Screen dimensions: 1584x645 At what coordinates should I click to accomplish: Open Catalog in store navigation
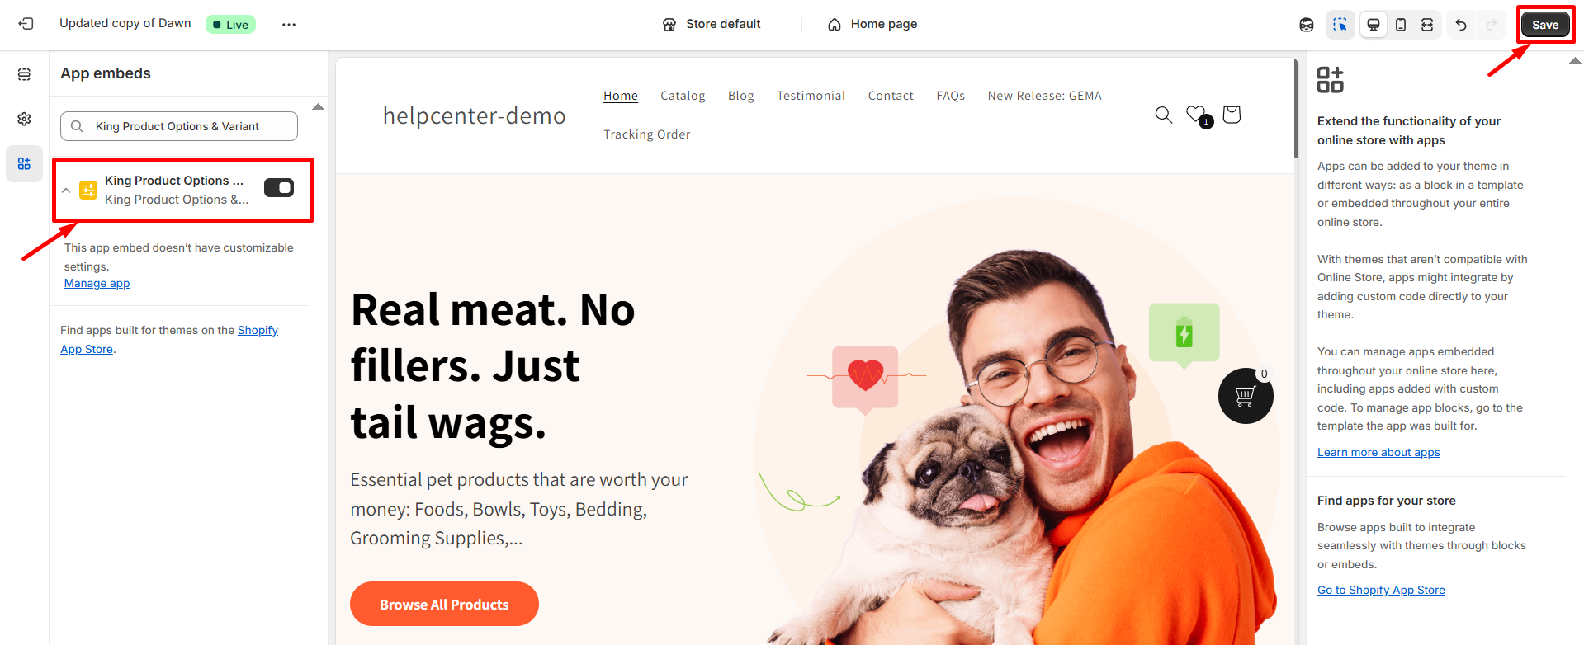click(x=683, y=96)
